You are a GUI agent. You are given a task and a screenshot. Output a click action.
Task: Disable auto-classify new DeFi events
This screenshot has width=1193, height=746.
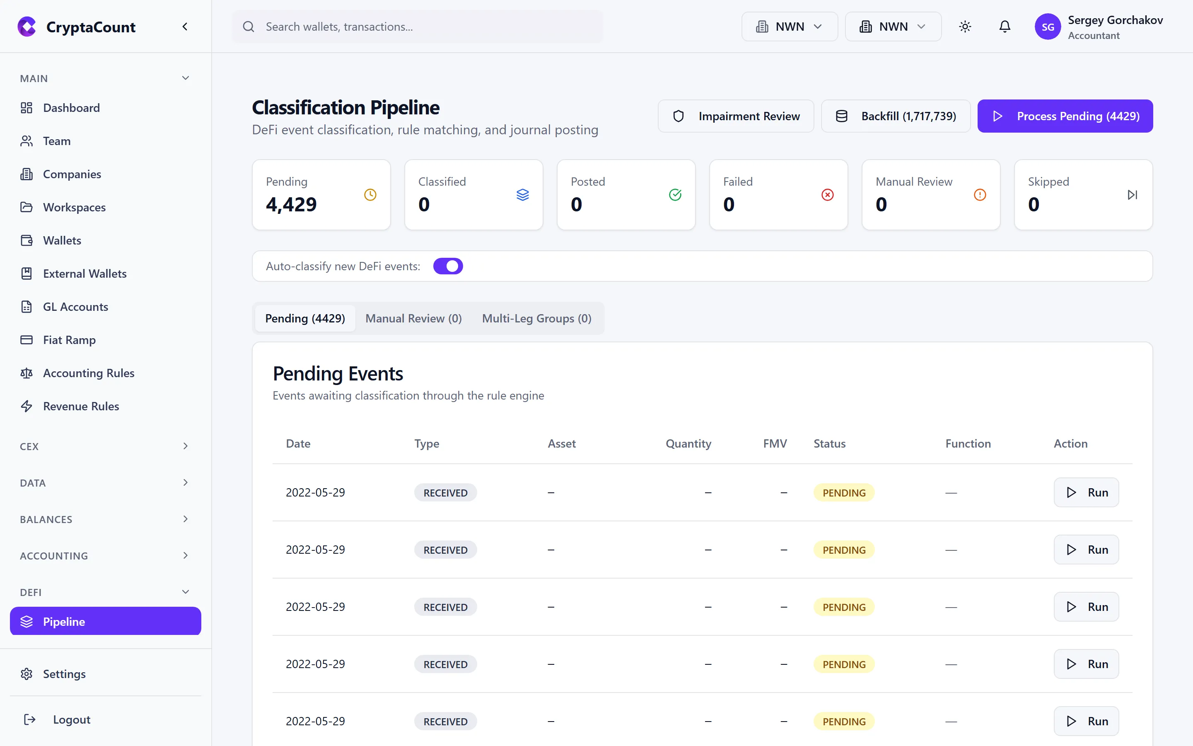[448, 266]
